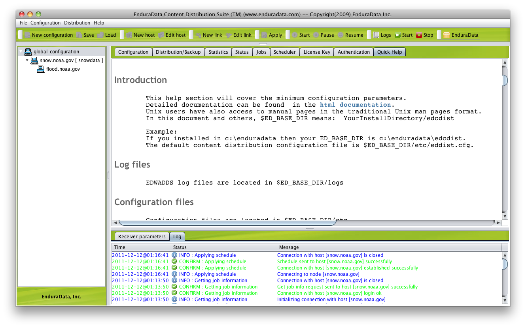Click the log table scroll up arrow
Image resolution: width=526 pixels, height=328 pixels.
pyautogui.click(x=505, y=255)
